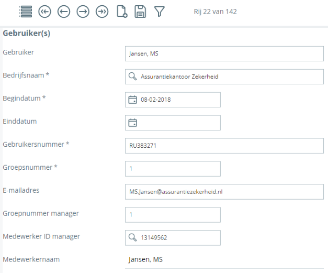
Task: Create a new record
Action: pyautogui.click(x=121, y=12)
